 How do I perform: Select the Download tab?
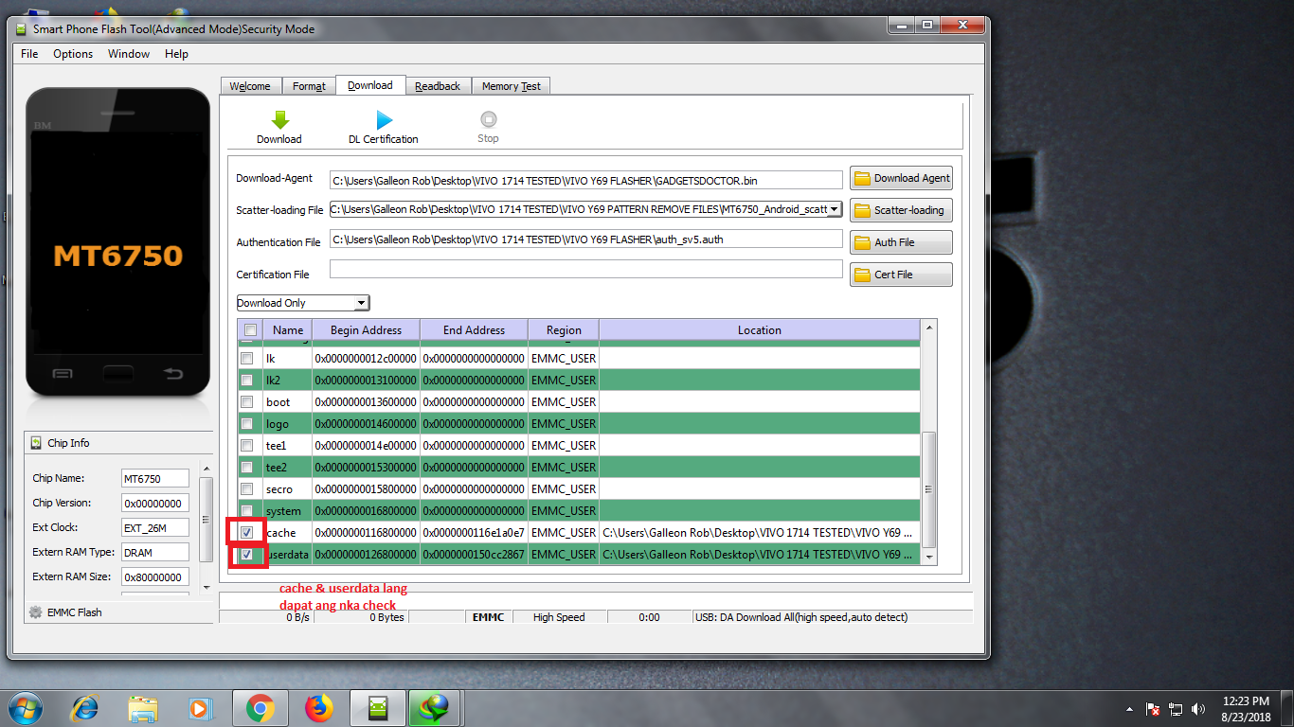tap(370, 85)
